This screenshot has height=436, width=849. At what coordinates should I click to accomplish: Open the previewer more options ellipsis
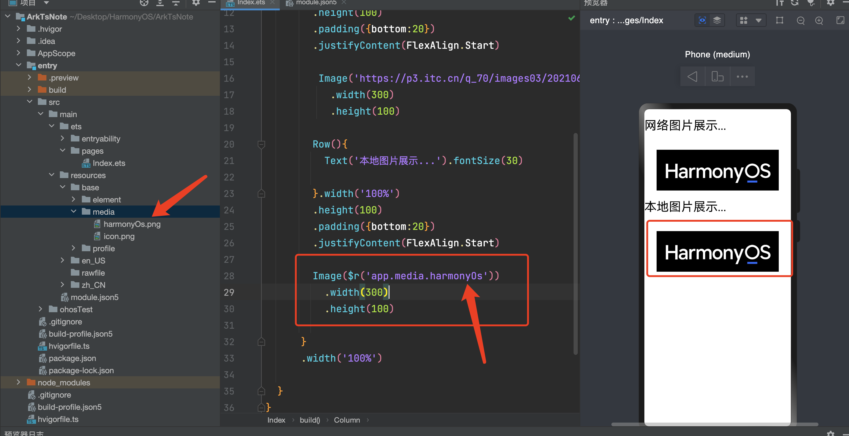(x=742, y=77)
